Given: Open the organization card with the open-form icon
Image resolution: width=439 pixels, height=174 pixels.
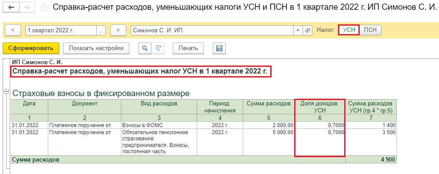Looking at the screenshot, I should [307, 30].
